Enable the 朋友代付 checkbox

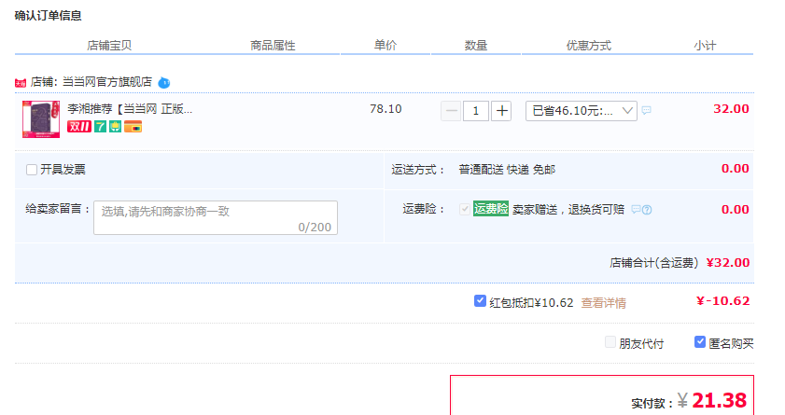tap(610, 342)
